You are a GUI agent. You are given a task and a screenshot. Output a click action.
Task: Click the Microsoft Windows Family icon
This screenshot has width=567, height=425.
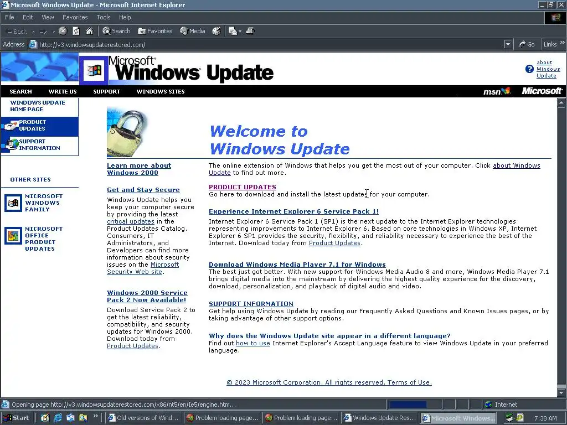[13, 203]
